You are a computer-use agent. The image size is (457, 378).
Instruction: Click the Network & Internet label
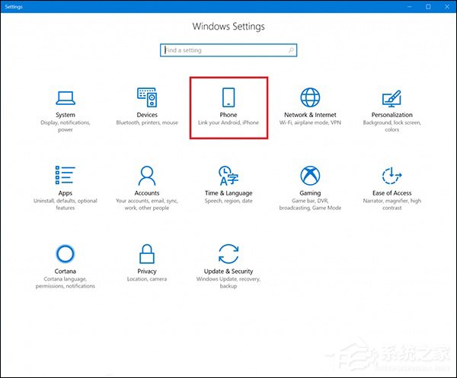(310, 115)
